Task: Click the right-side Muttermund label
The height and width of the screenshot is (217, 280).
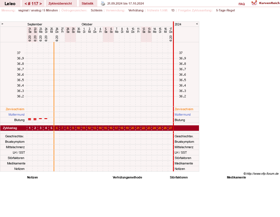Action: pyautogui.click(x=183, y=114)
